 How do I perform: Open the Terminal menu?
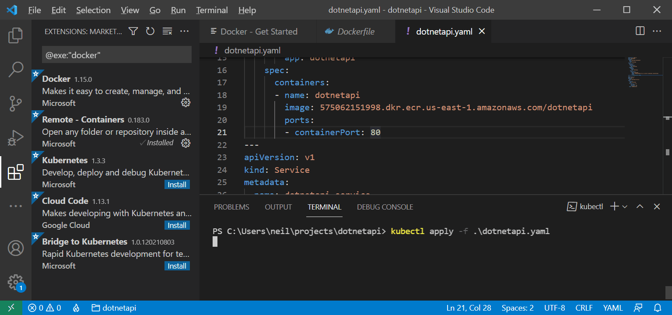click(x=212, y=10)
